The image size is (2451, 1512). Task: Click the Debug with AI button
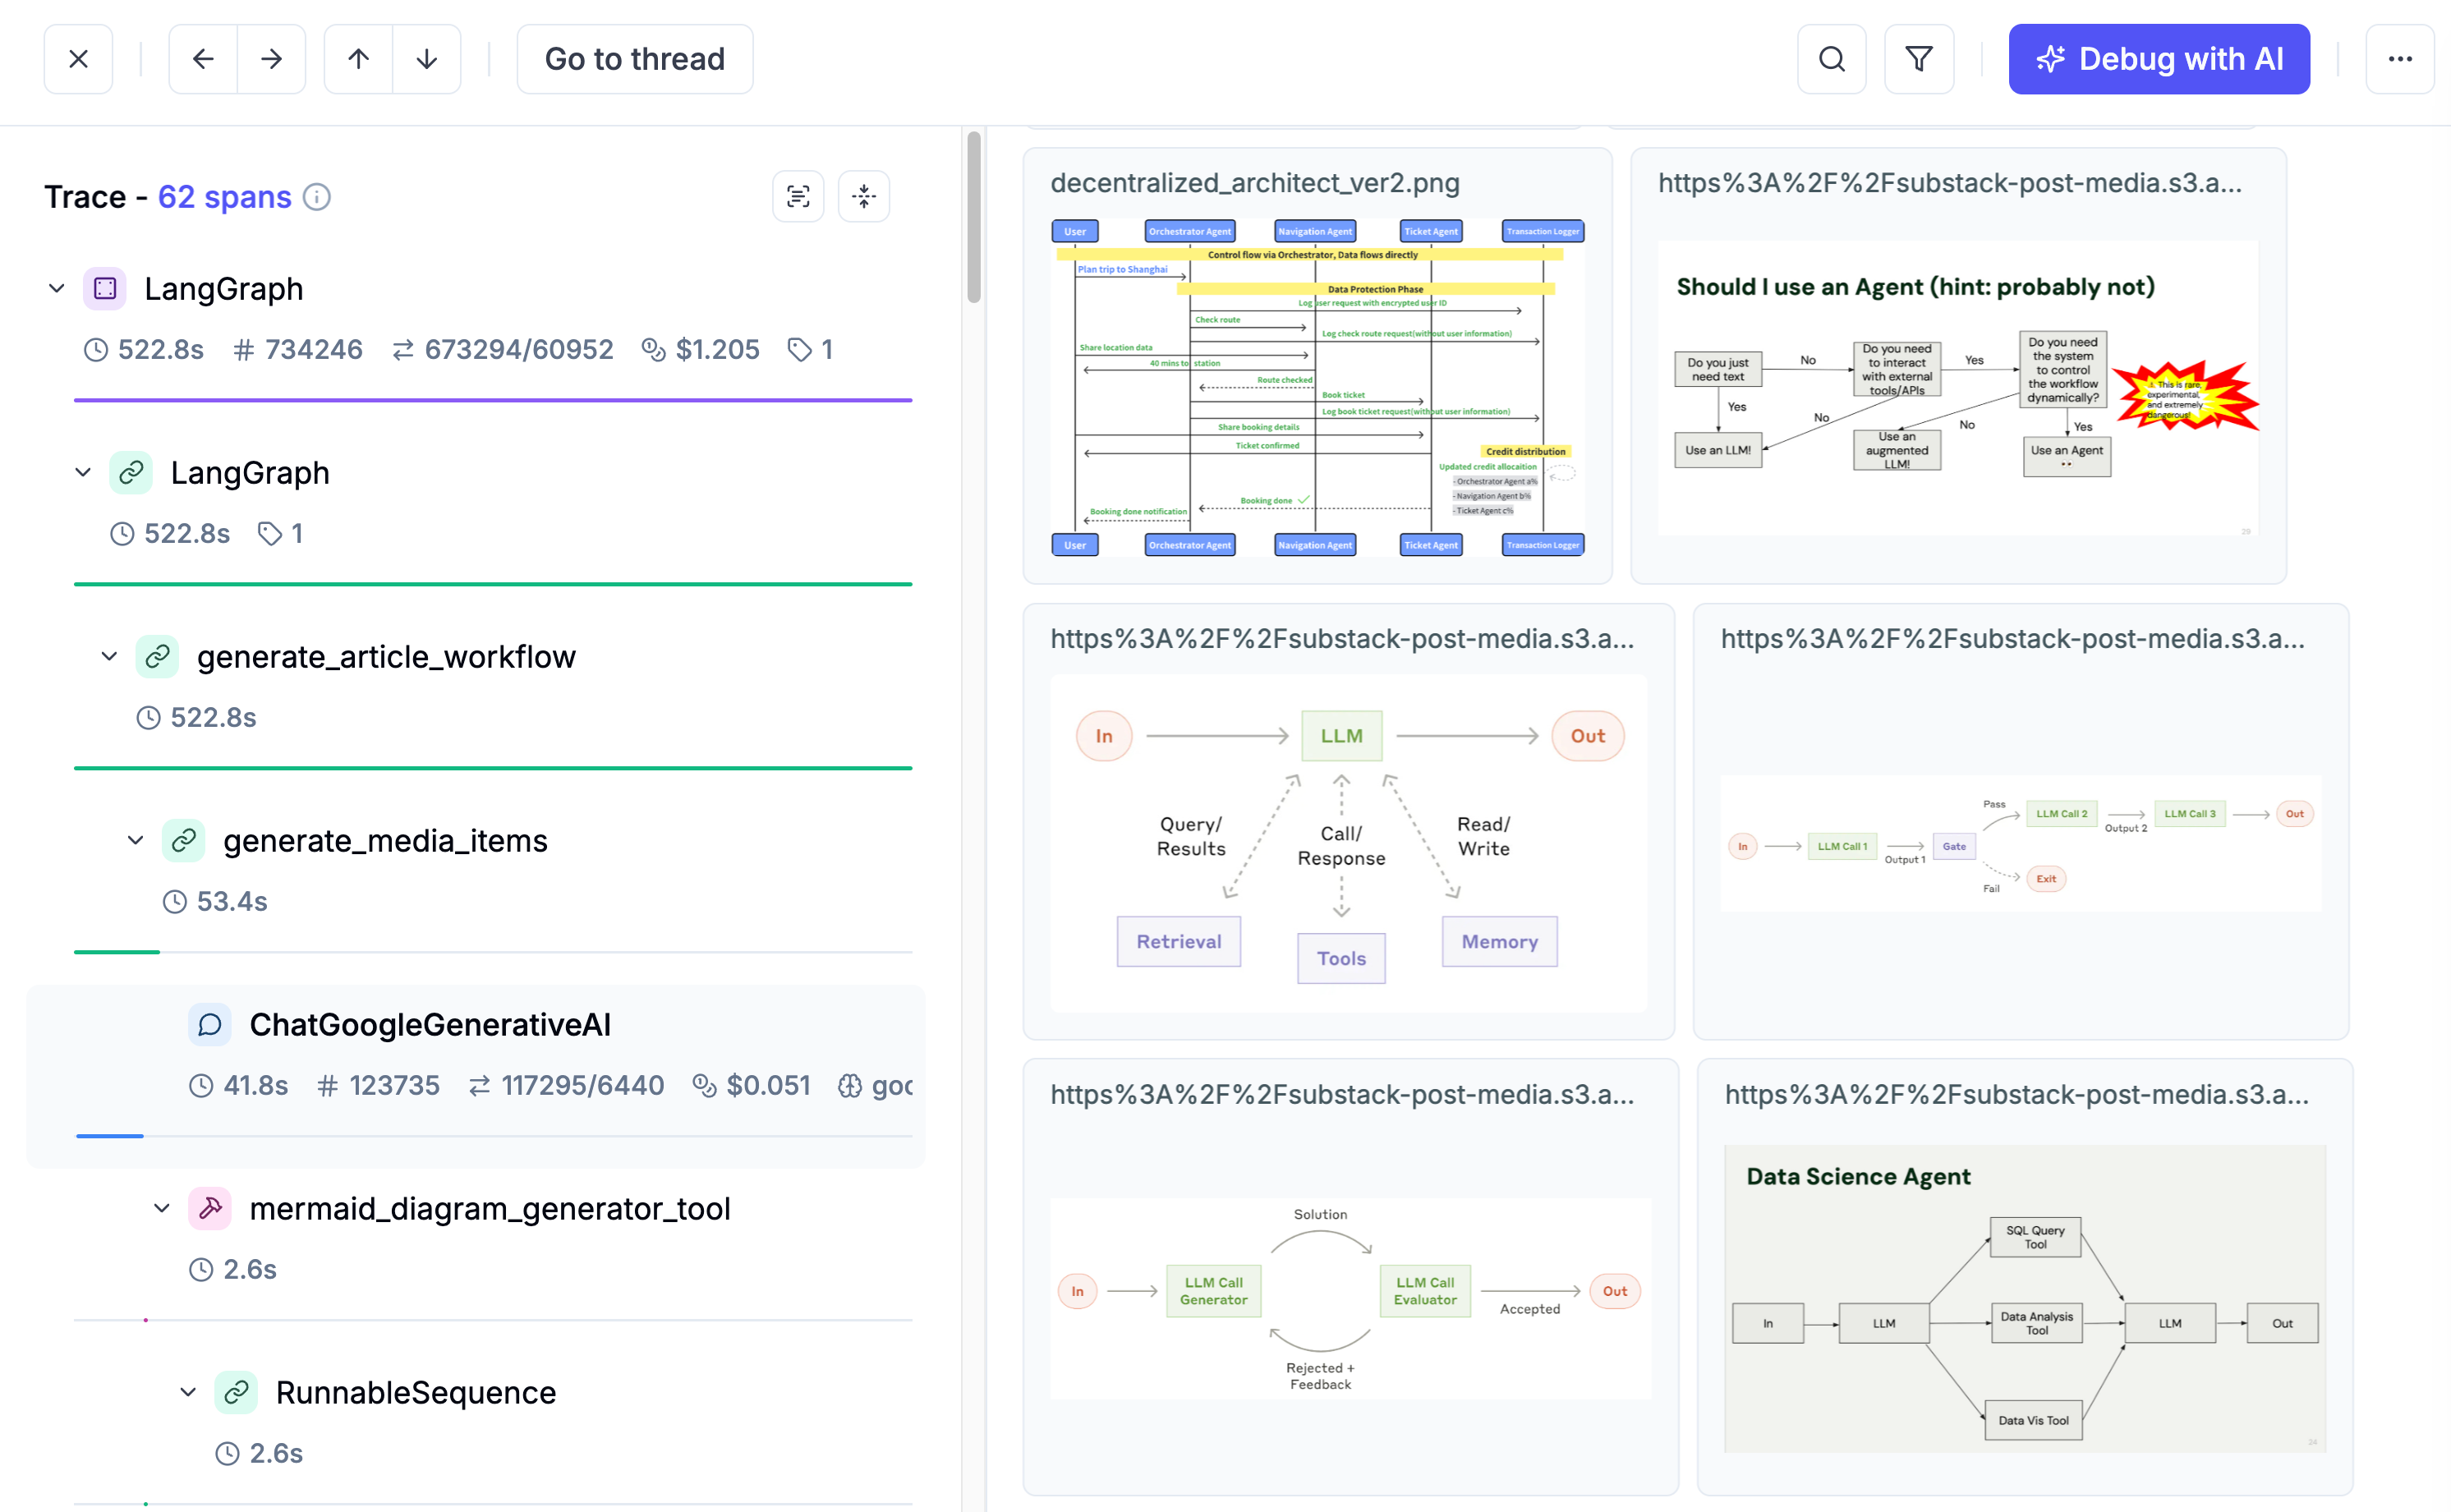coord(2158,59)
